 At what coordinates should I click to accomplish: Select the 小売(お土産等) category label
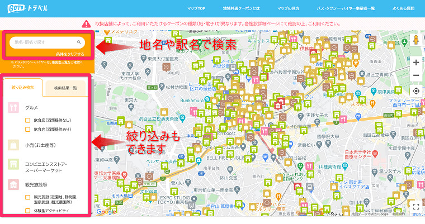coord(40,145)
